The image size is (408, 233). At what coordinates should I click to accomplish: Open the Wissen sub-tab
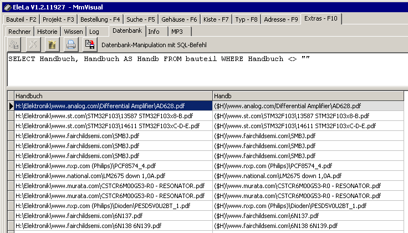[73, 32]
